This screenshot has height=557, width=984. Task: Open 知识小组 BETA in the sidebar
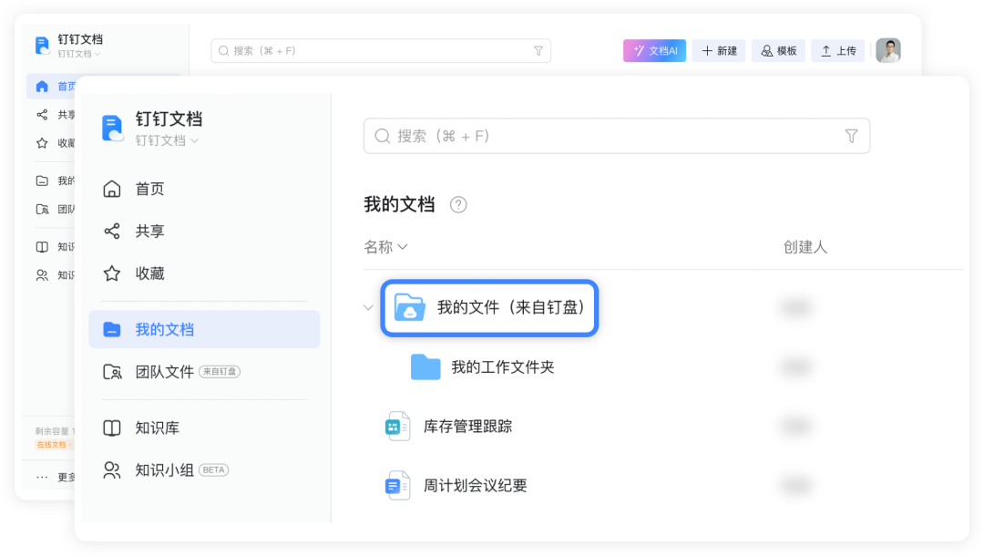tap(166, 470)
